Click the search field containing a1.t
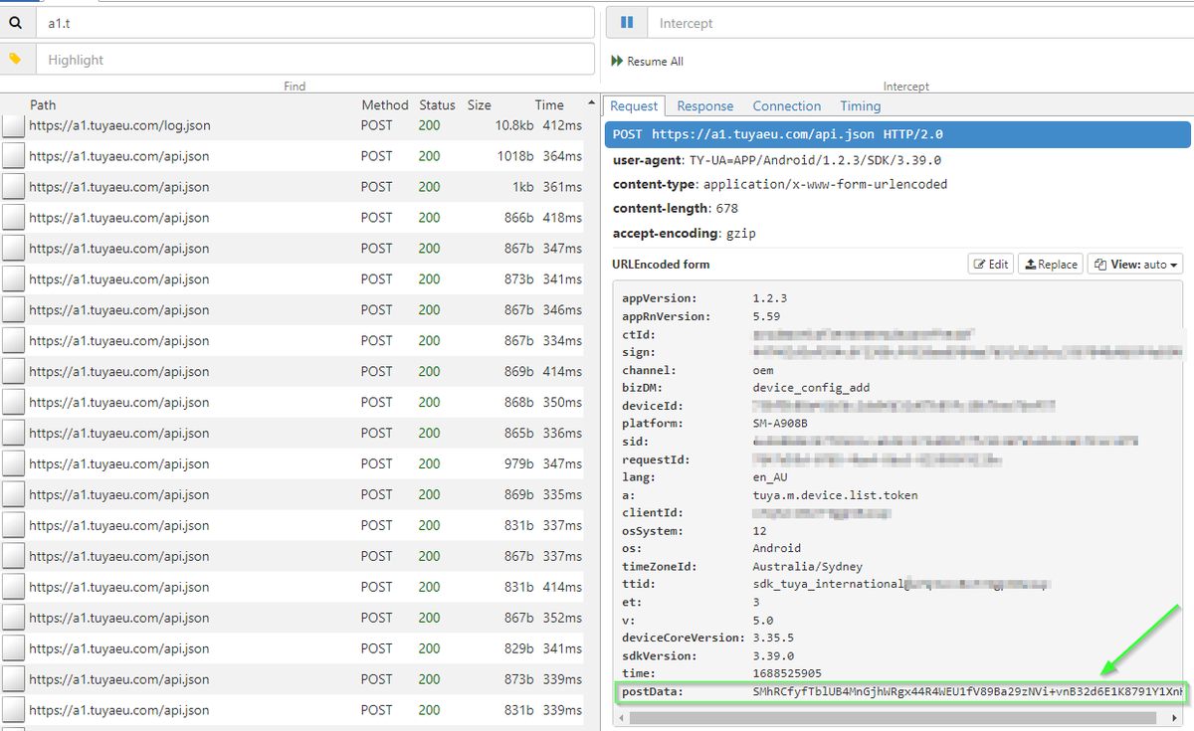Viewport: 1194px width, 731px height. 316,22
